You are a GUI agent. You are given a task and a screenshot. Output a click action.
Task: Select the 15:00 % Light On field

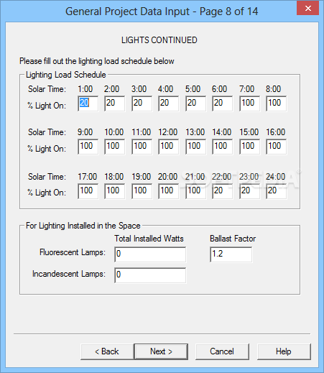tap(249, 147)
